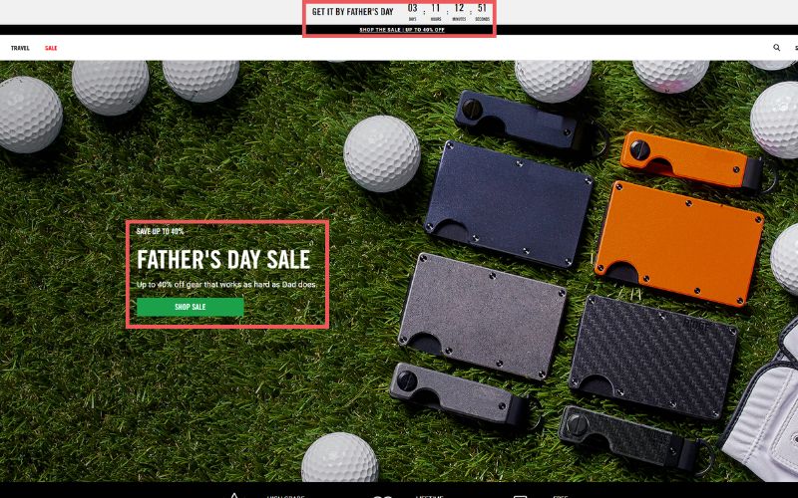Click the 'Save up to 40%' label
Screen dimensions: 798x498
pyautogui.click(x=161, y=231)
